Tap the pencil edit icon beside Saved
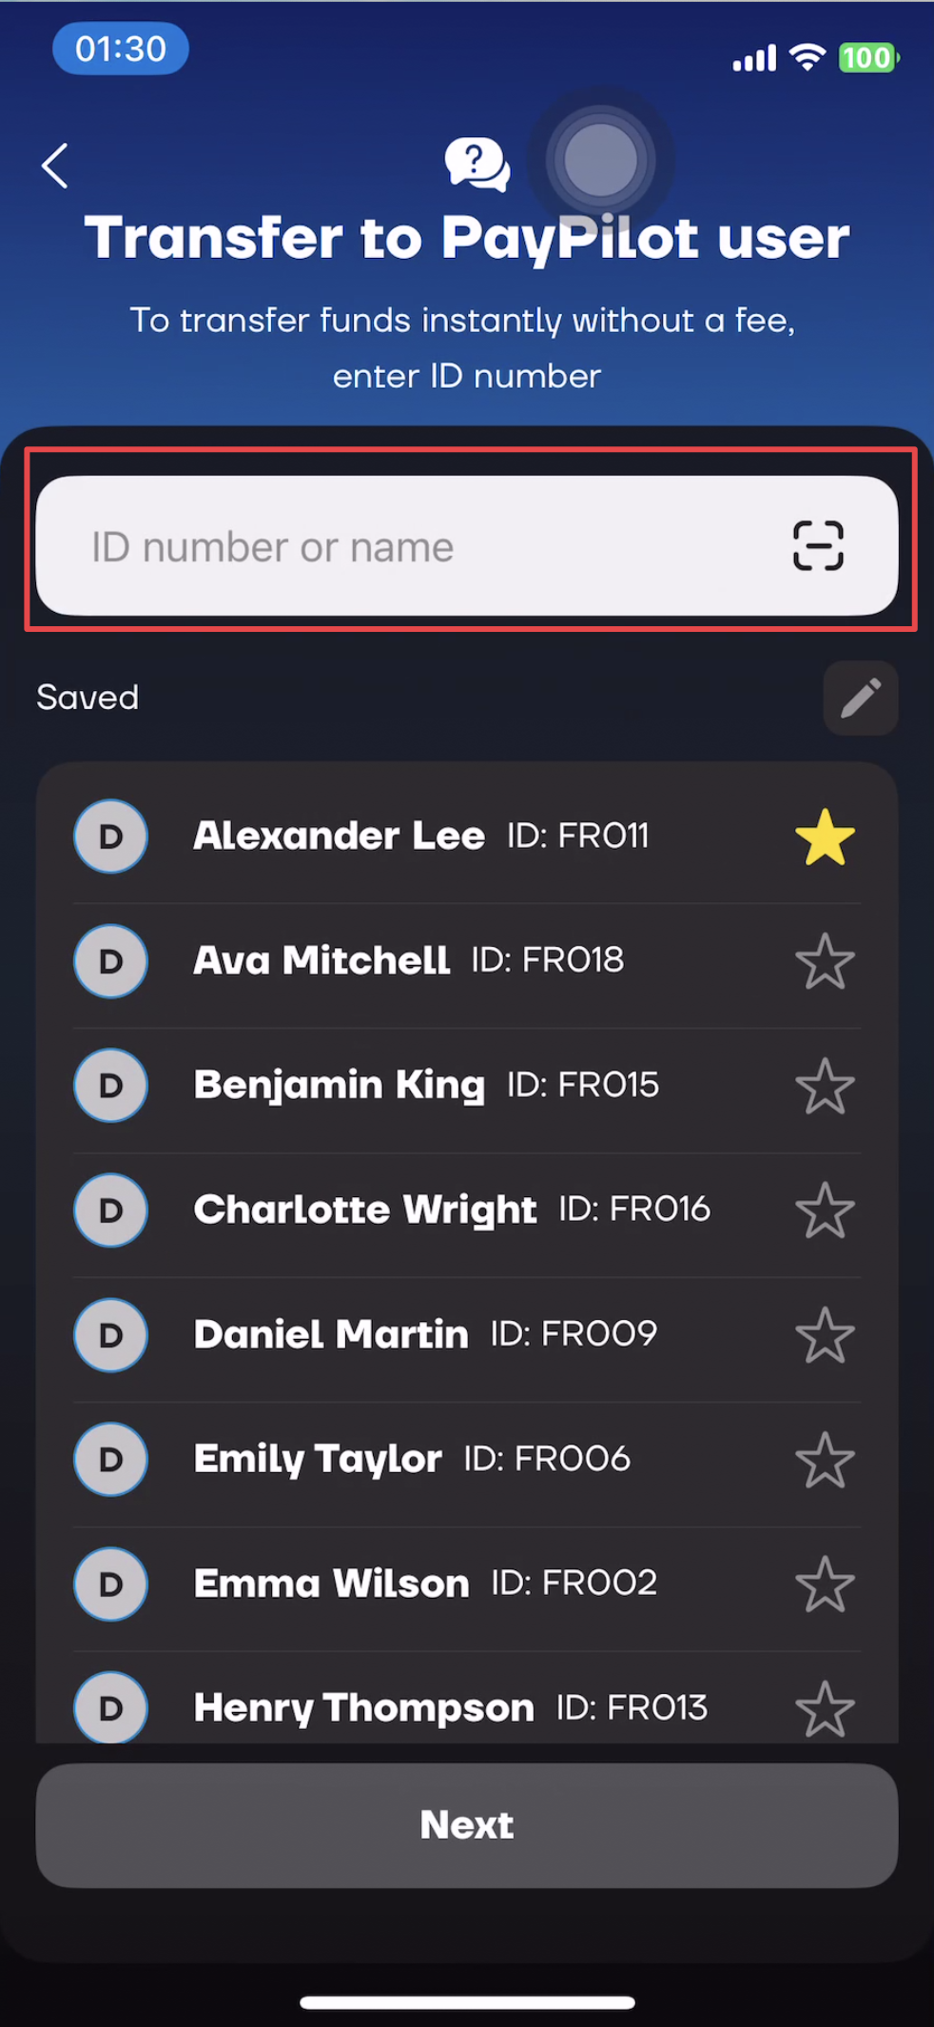The height and width of the screenshot is (2027, 934). (860, 698)
